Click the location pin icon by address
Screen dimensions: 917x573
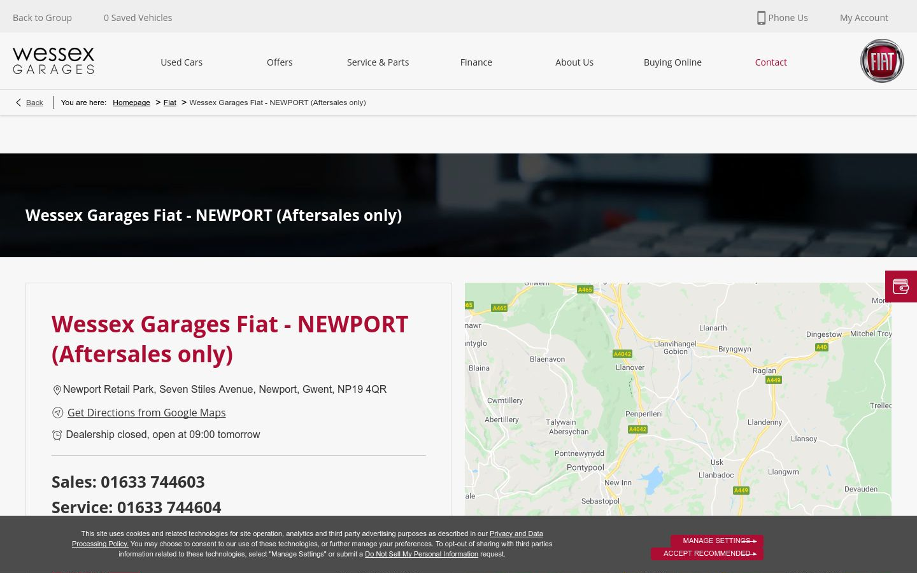coord(57,390)
